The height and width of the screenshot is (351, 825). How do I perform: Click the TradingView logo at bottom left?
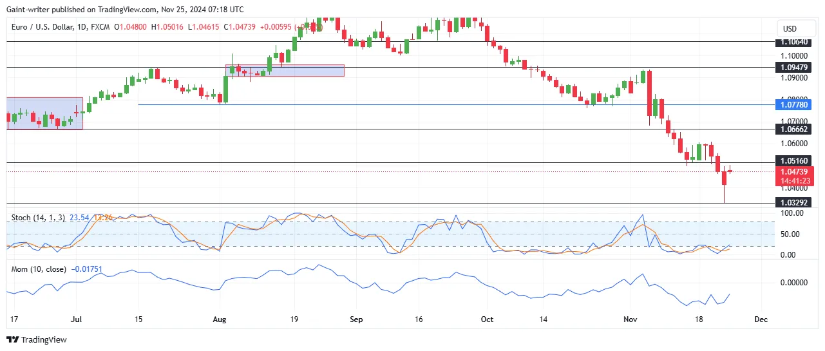(x=37, y=339)
